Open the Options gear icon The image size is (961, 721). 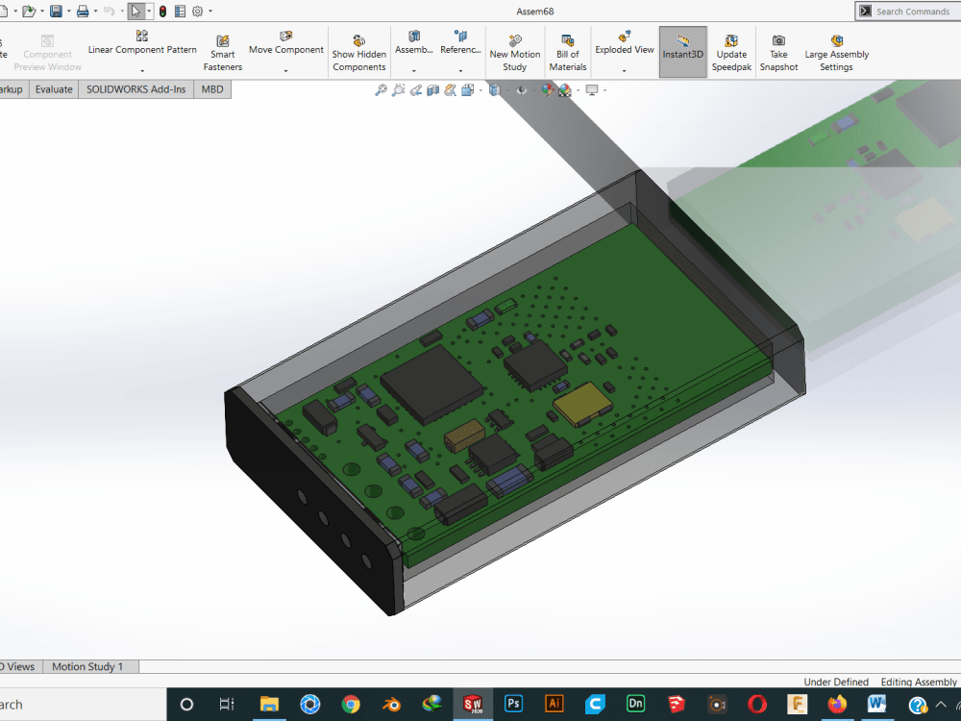tap(197, 11)
